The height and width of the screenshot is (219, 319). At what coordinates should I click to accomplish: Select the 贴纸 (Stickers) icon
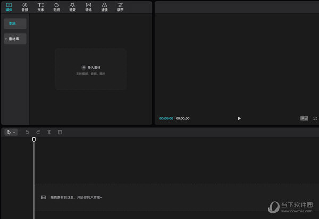pyautogui.click(x=56, y=7)
